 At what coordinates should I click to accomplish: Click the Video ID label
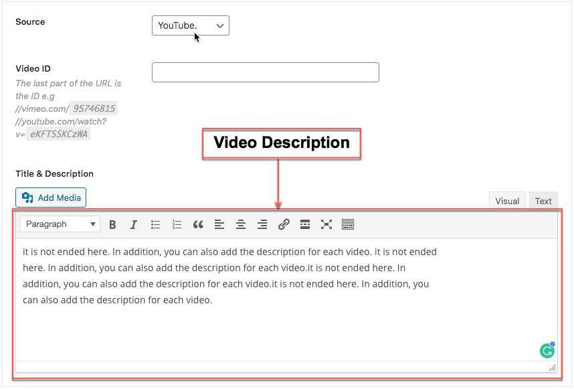pos(33,68)
